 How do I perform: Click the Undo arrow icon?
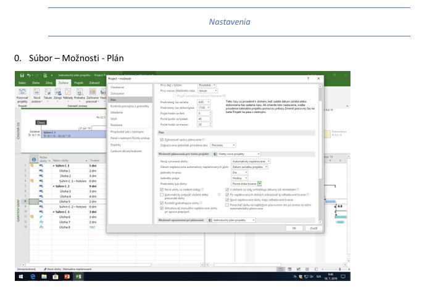click(29, 75)
